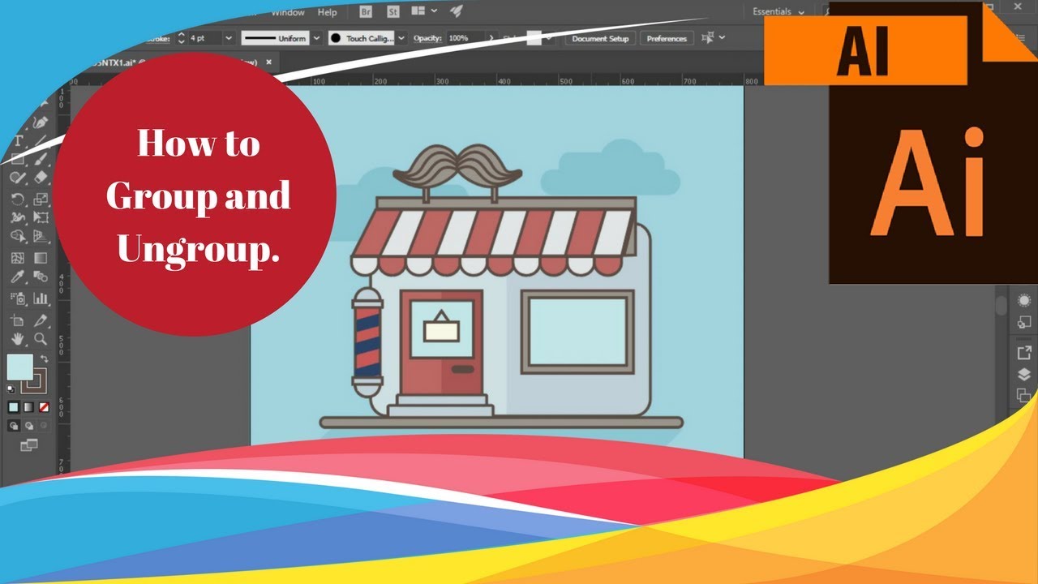Select the Scale tool

tap(40, 200)
